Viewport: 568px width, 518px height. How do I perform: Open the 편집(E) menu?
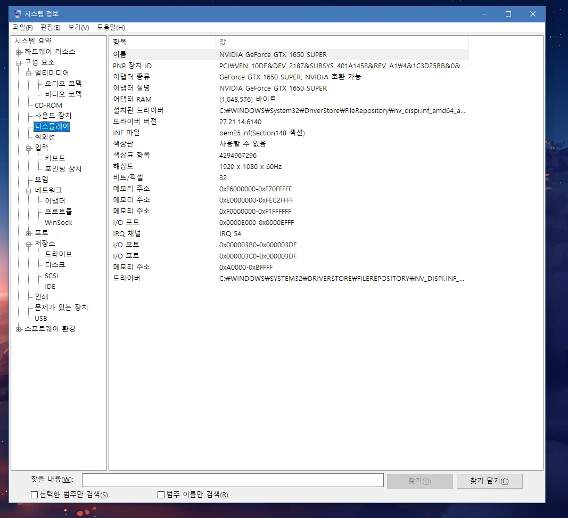pyautogui.click(x=51, y=28)
